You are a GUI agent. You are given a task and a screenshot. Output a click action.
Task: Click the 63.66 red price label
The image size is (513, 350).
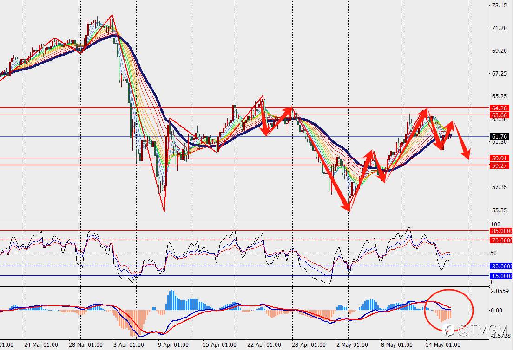pyautogui.click(x=500, y=115)
